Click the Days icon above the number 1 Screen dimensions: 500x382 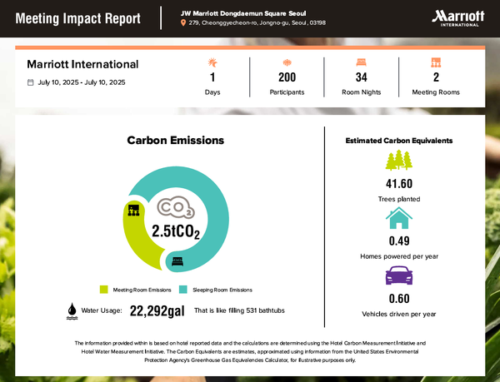tap(212, 62)
